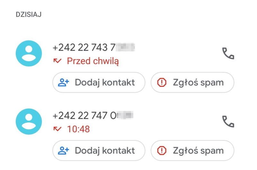Tap the DZISIAJ section header
The width and height of the screenshot is (257, 170).
(x=29, y=15)
